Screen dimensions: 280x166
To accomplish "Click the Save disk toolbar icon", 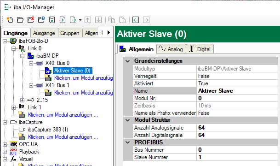I will click(x=52, y=20).
